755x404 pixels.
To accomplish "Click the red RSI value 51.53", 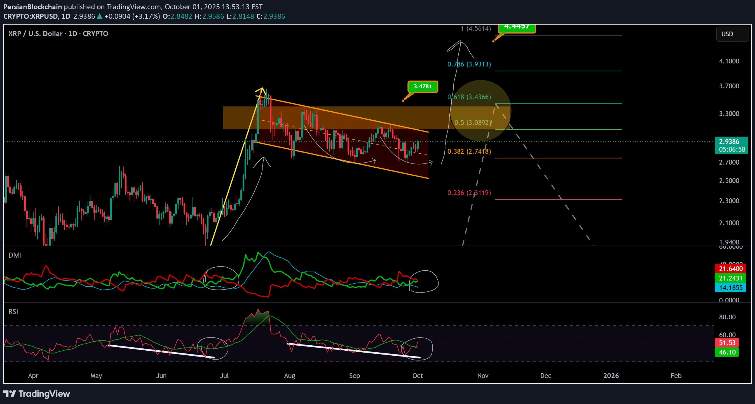I will tap(727, 343).
